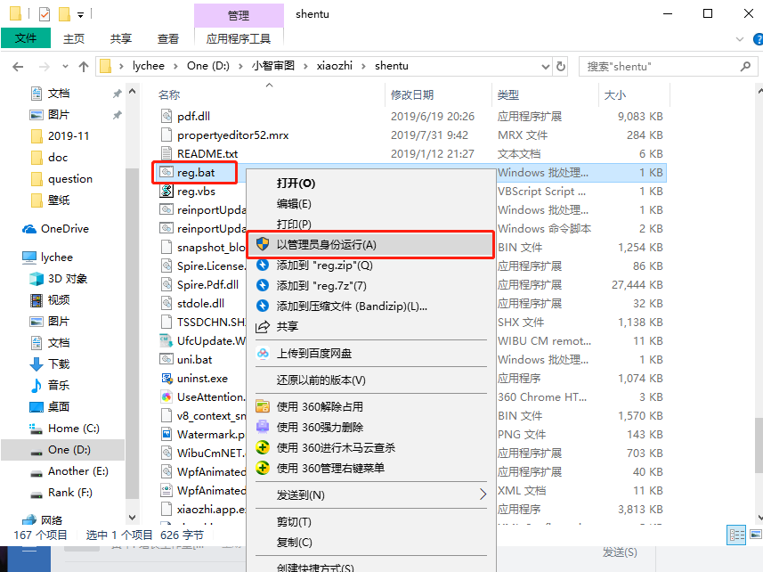This screenshot has height=572, width=763.
Task: Open the address bar history dropdown
Action: click(x=543, y=66)
